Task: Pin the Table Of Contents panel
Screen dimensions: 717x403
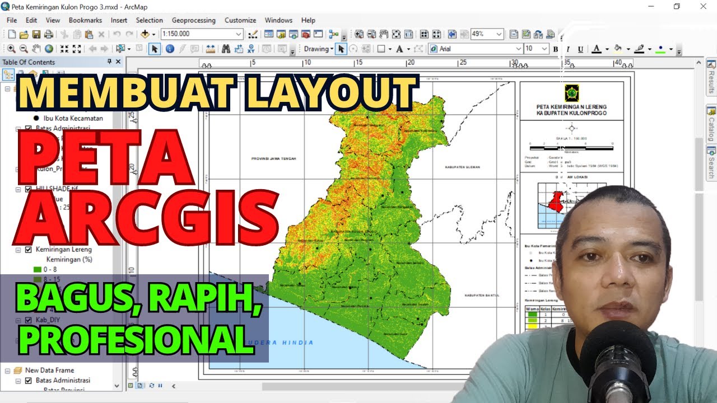Action: click(109, 62)
